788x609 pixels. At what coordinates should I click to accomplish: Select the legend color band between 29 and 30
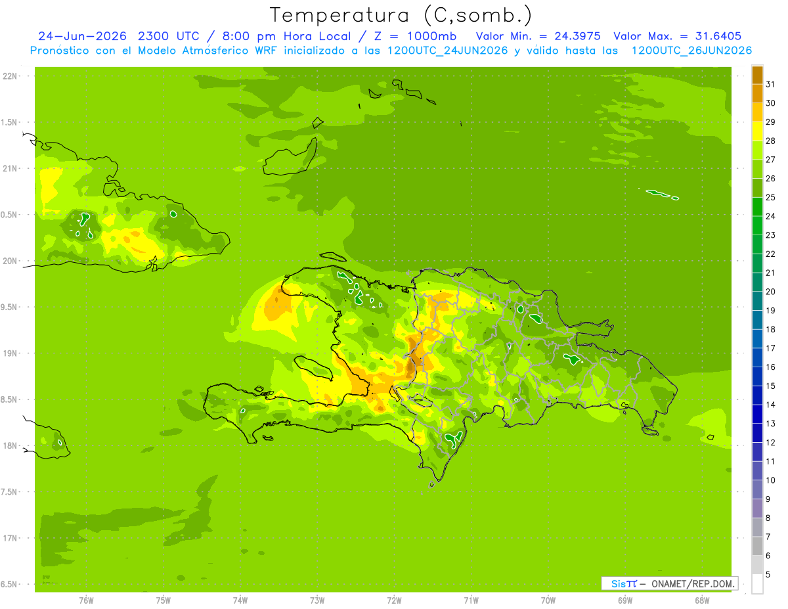pyautogui.click(x=757, y=112)
